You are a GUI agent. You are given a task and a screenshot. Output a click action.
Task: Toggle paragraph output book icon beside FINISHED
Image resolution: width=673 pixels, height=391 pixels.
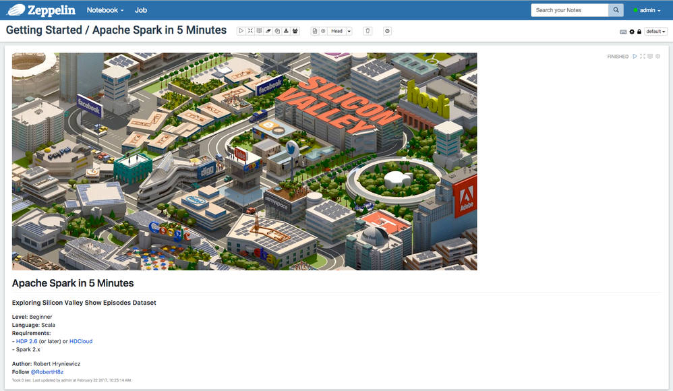click(x=650, y=56)
